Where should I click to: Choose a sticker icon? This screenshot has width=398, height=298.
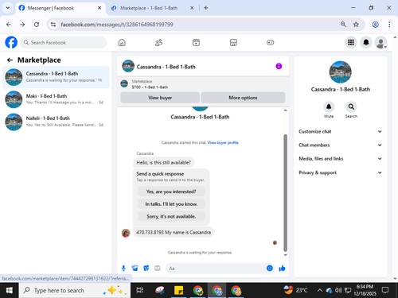[146, 269]
